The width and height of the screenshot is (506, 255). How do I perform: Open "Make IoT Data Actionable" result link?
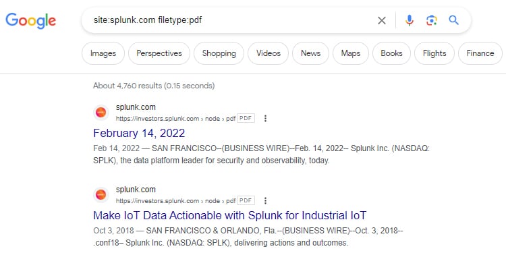click(x=230, y=215)
